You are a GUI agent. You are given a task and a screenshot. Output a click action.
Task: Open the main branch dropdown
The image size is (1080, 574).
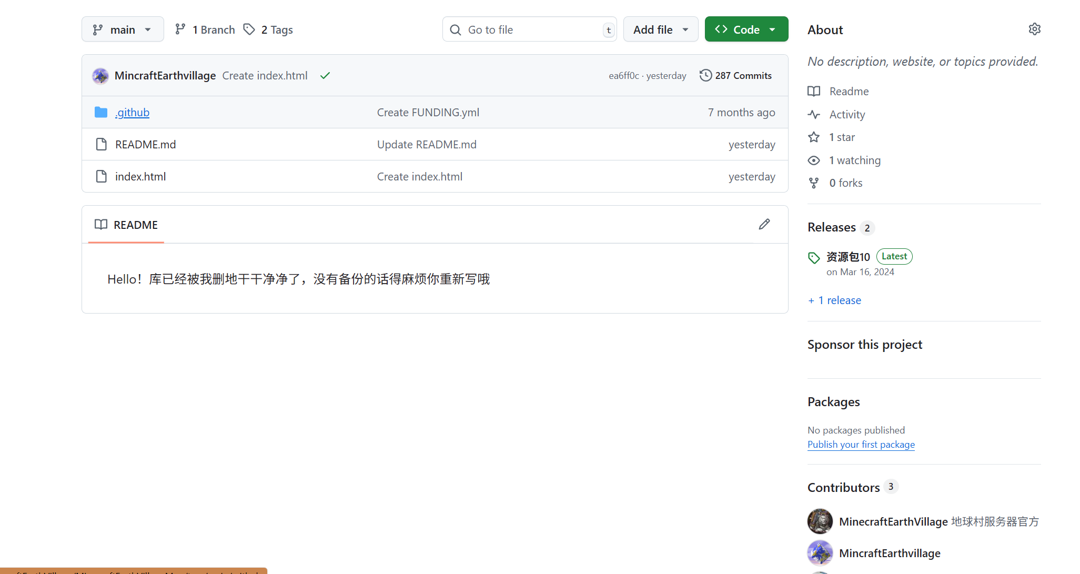tap(123, 29)
